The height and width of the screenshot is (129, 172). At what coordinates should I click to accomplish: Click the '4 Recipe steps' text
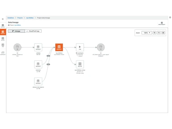(80, 73)
